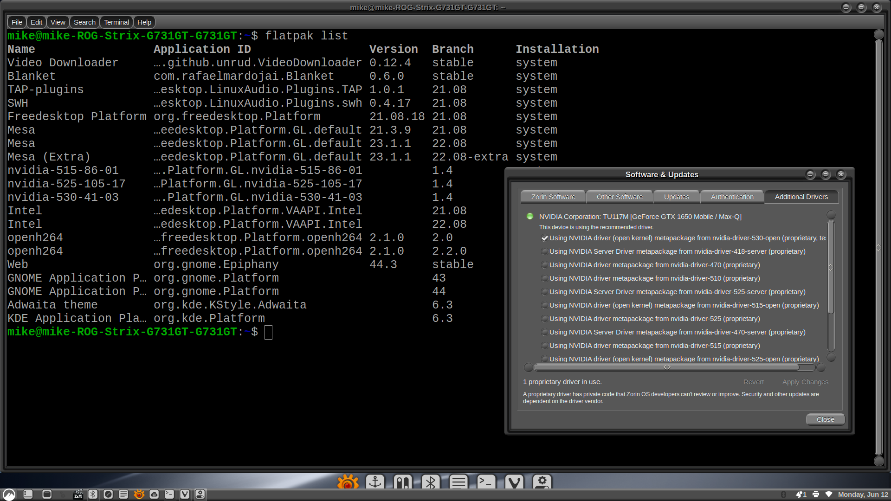Viewport: 891px width, 501px height.
Task: Open the terminal File menu
Action: (x=17, y=22)
